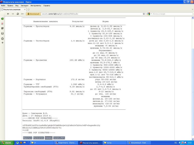Image resolution: width=194 pixels, height=145 pixels.
Task: Click the 'Гормоны - Кортизол' row label
Action: [35, 80]
